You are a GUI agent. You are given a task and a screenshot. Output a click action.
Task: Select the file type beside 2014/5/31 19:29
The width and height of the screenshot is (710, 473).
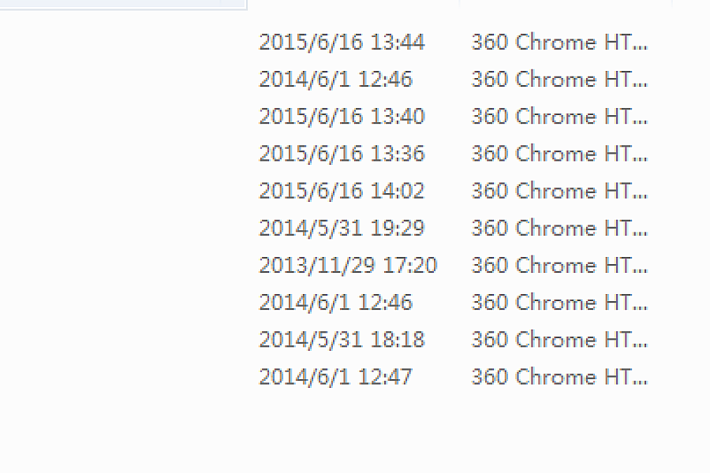coord(559,228)
